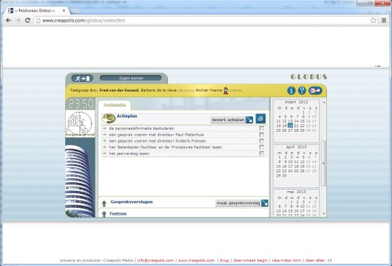
Task: Open the information icon in yellow bar
Action: 291,90
